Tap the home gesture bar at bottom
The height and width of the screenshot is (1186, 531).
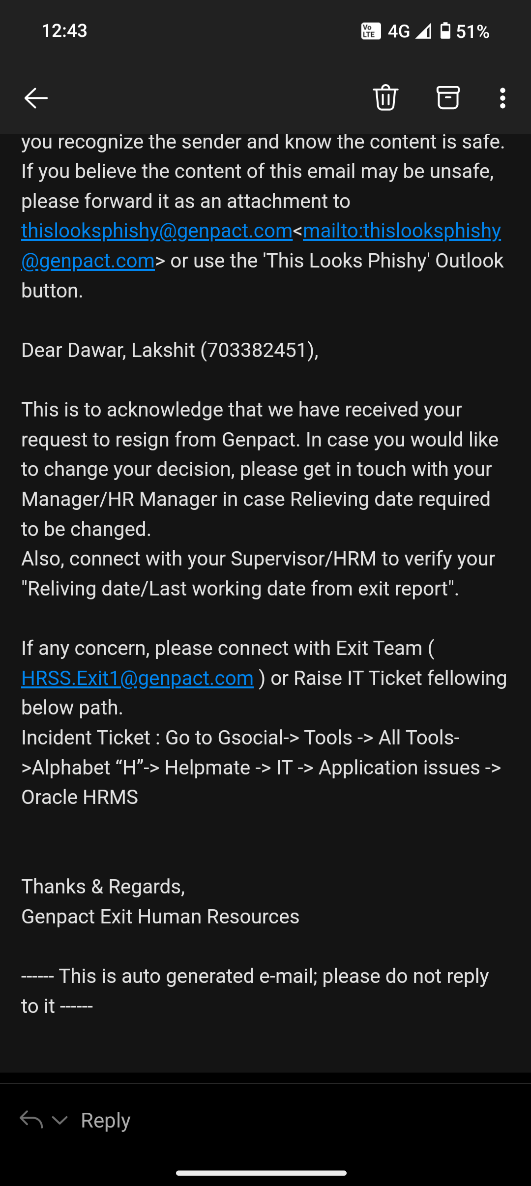[261, 1173]
